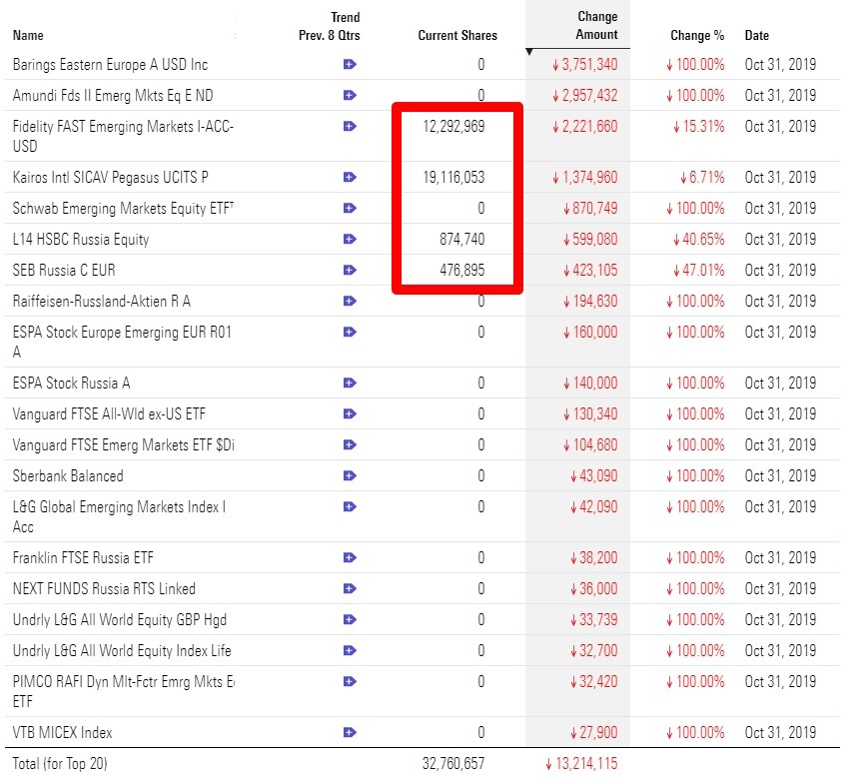Sort table by Name column
This screenshot has width=841, height=778.
[x=28, y=35]
